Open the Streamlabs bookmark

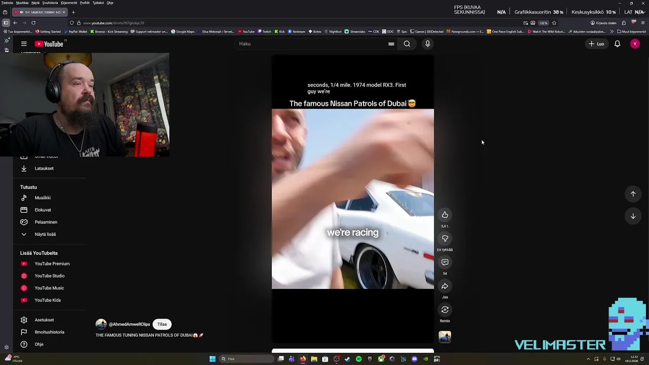click(355, 31)
